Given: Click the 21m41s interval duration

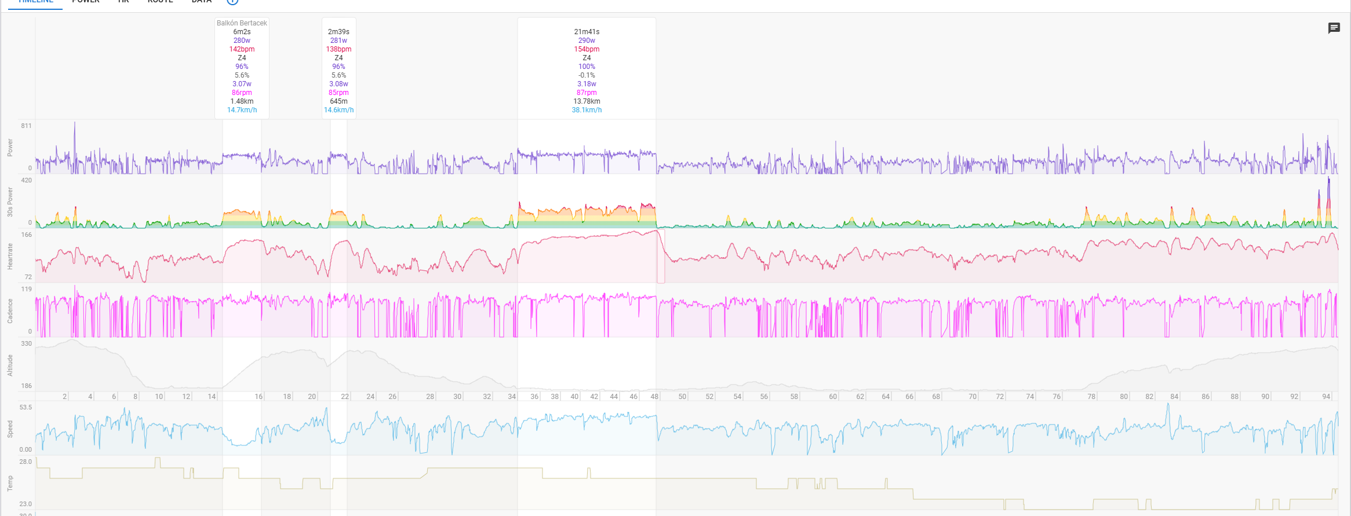Looking at the screenshot, I should (587, 32).
